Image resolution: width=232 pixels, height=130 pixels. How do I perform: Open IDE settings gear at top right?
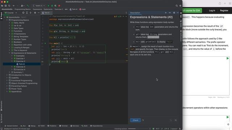[x=180, y=6]
